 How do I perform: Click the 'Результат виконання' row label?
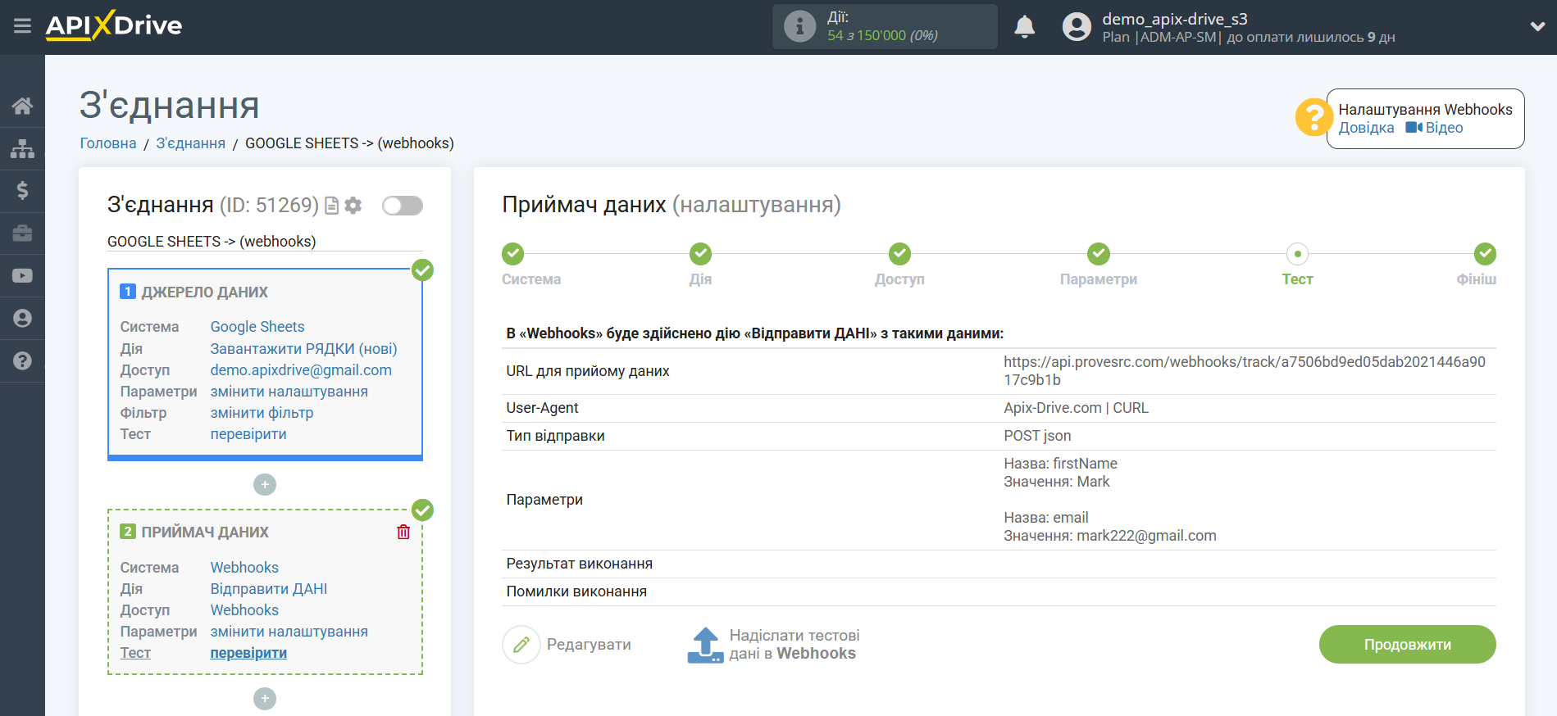tap(580, 564)
